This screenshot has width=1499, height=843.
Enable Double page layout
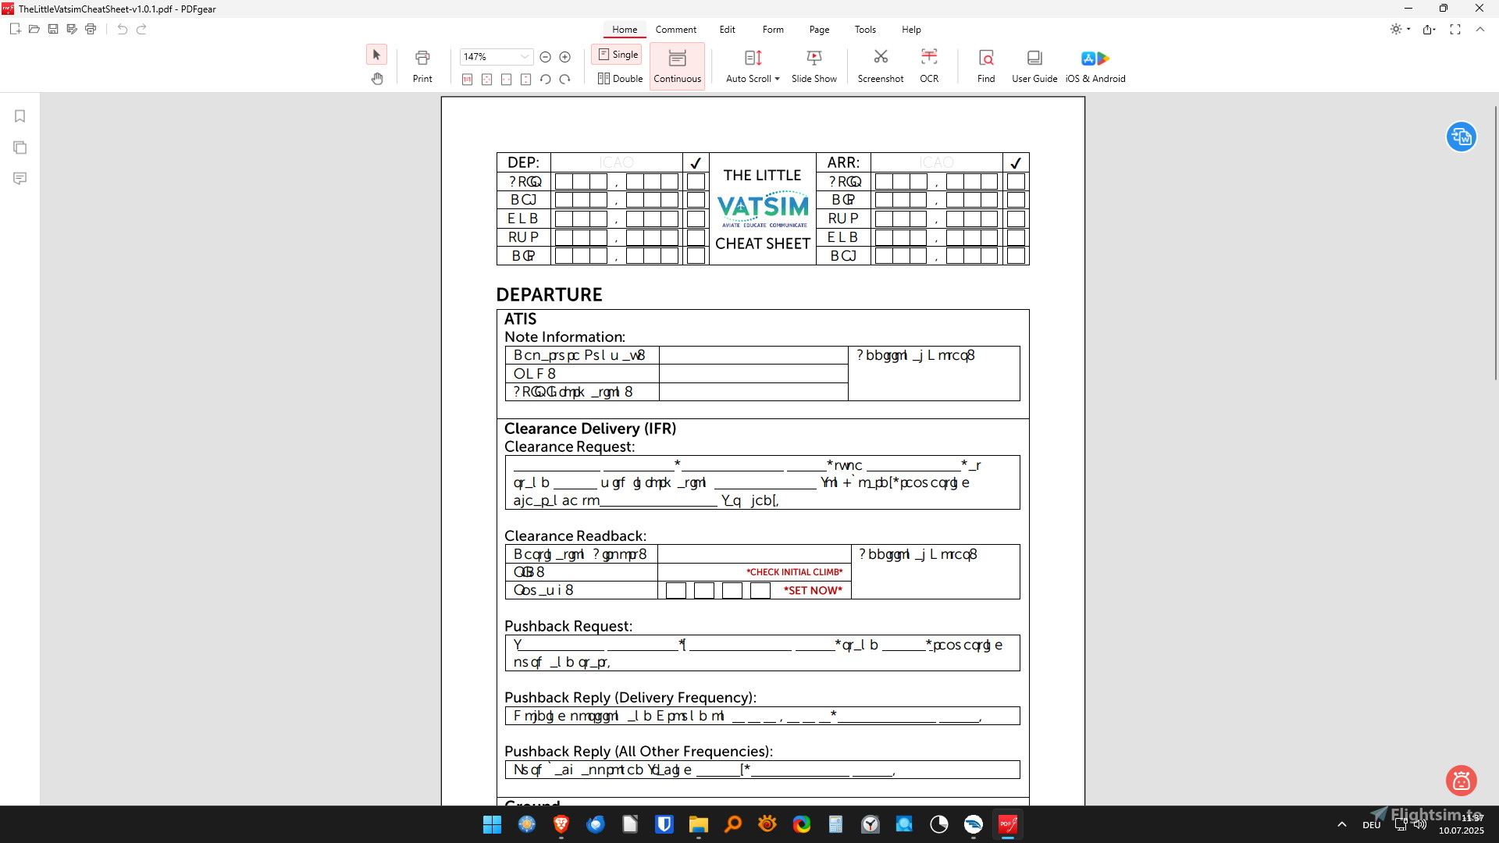[x=619, y=78]
